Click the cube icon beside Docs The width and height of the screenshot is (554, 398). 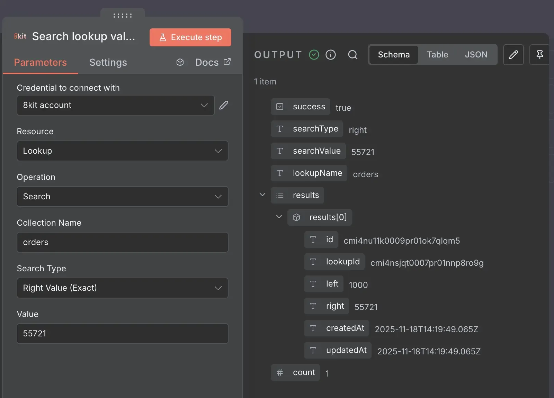point(180,62)
